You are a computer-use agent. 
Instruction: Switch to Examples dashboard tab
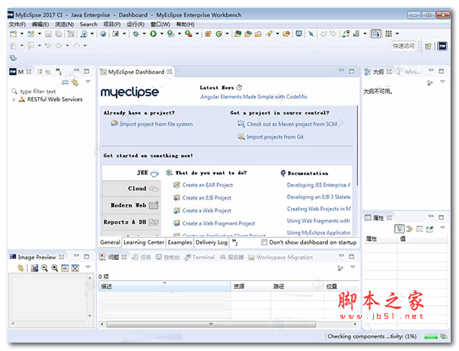(x=179, y=243)
